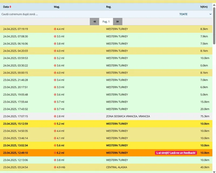Click epicenter icon for 23.04.2025, 20:17:51 quake
Viewport: 216px width, 173px height.
point(55,87)
